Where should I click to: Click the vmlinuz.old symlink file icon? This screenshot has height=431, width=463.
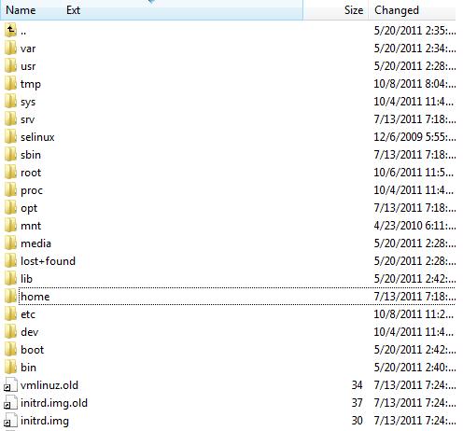[10, 385]
